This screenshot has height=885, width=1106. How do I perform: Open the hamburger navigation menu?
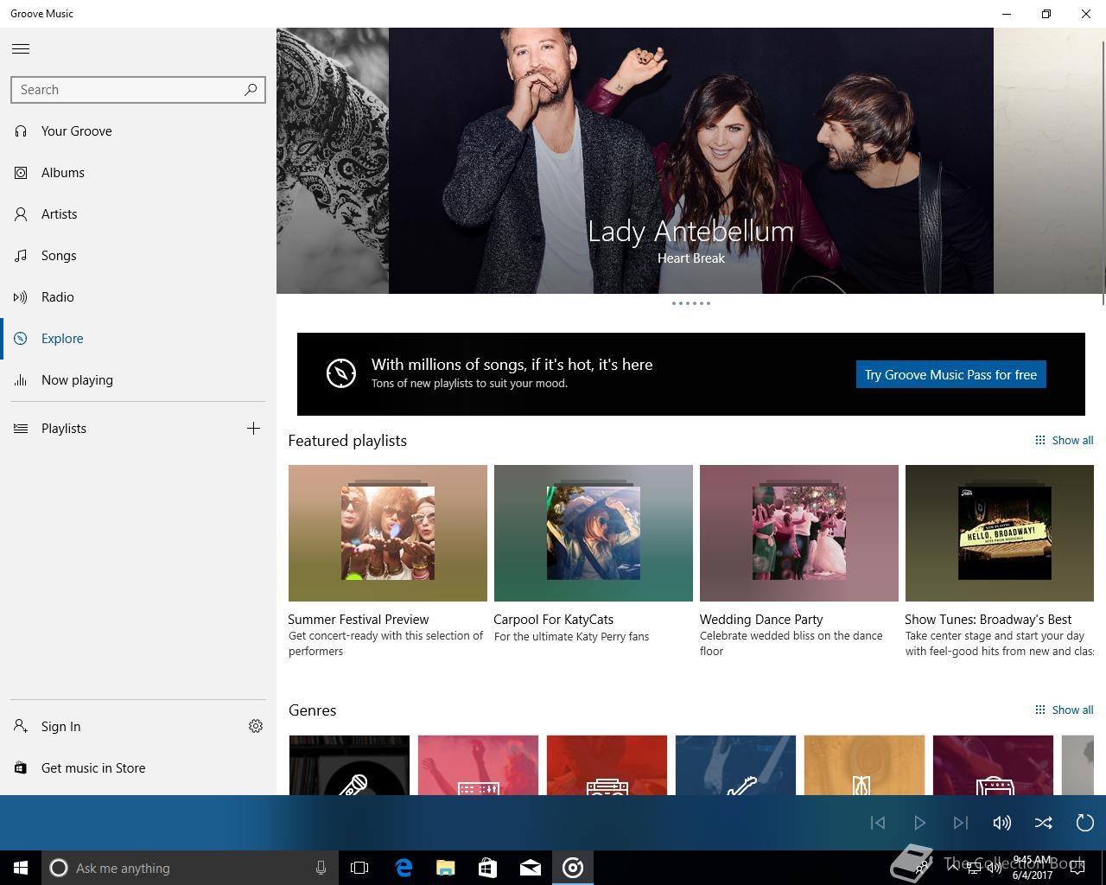coord(21,49)
